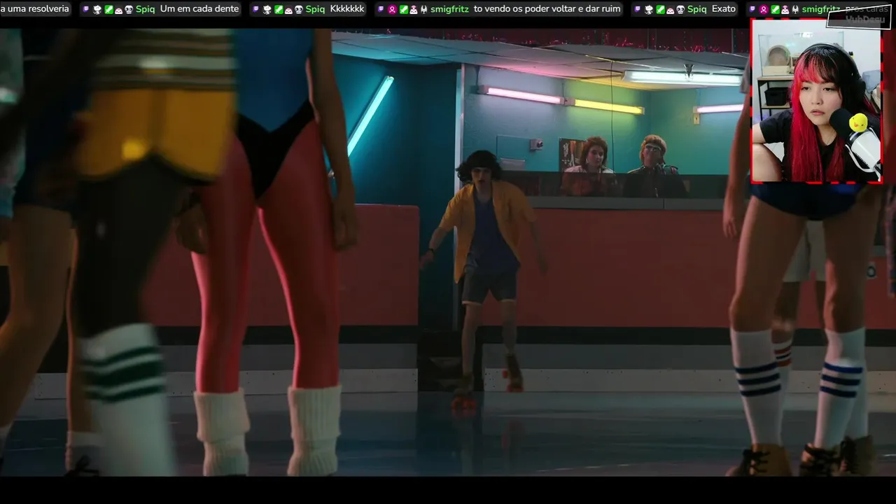This screenshot has height=504, width=896.
Task: Click chat text 'Kkkkkkk'
Action: (347, 9)
